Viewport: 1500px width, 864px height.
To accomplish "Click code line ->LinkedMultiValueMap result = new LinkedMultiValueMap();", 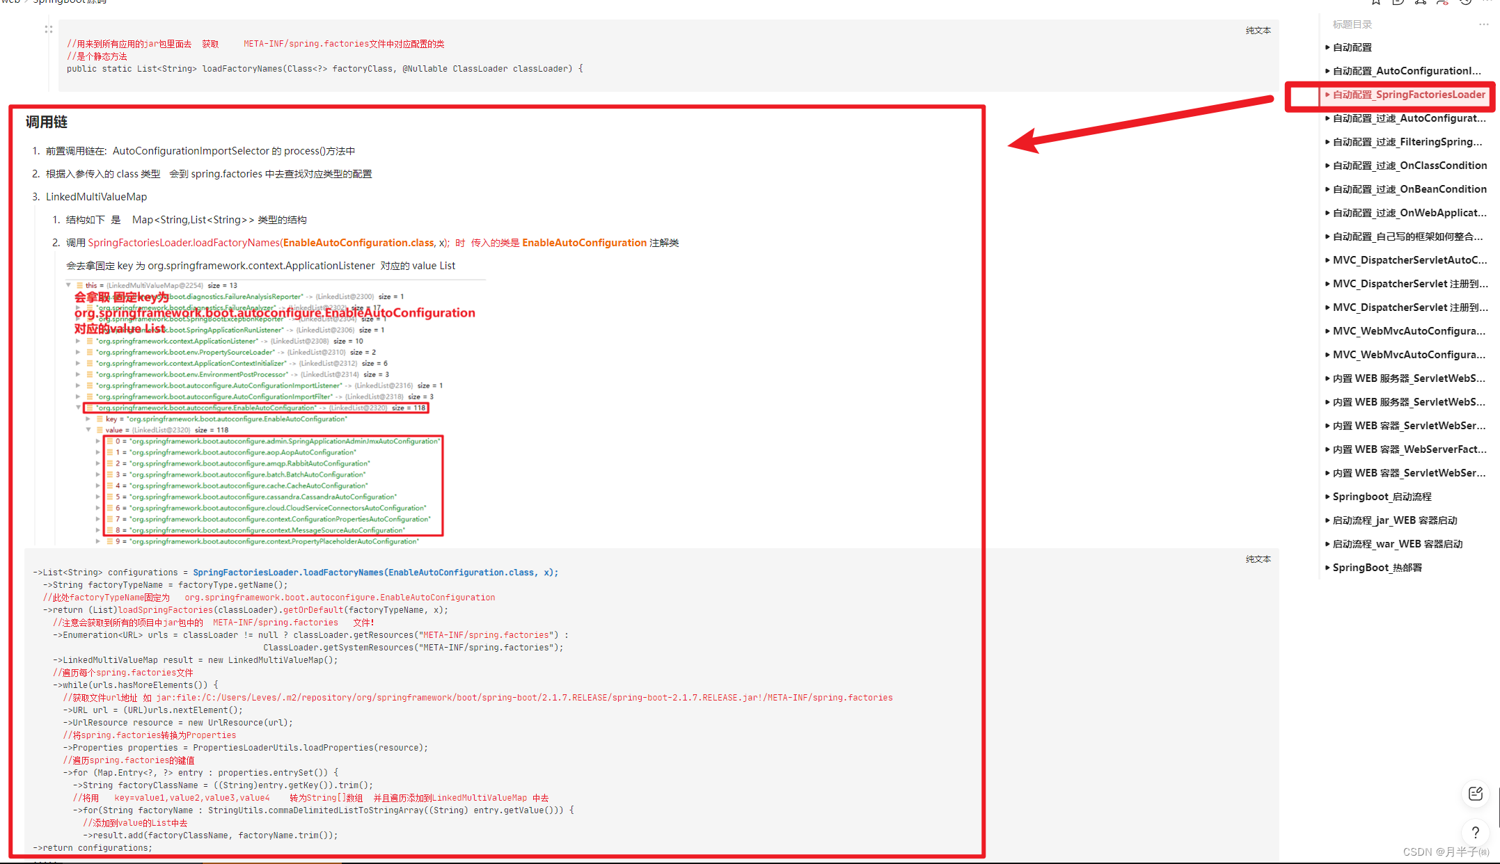I will point(195,660).
